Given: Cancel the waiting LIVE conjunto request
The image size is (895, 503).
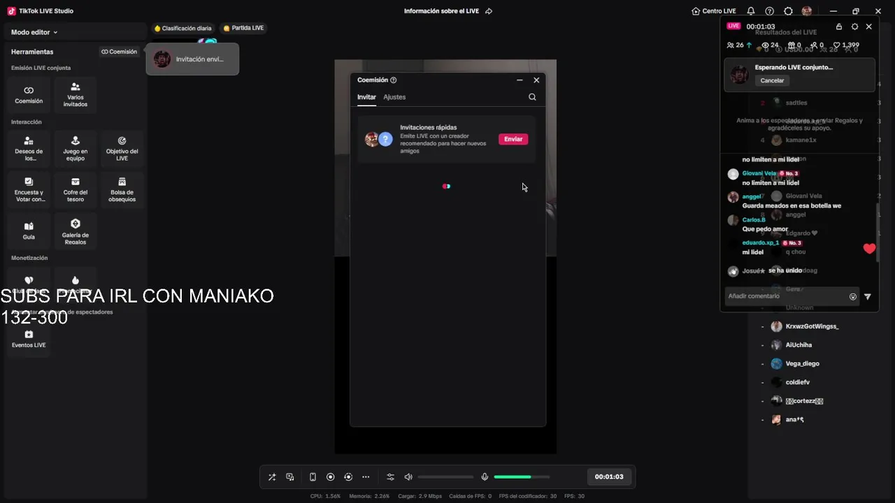Looking at the screenshot, I should coord(772,80).
